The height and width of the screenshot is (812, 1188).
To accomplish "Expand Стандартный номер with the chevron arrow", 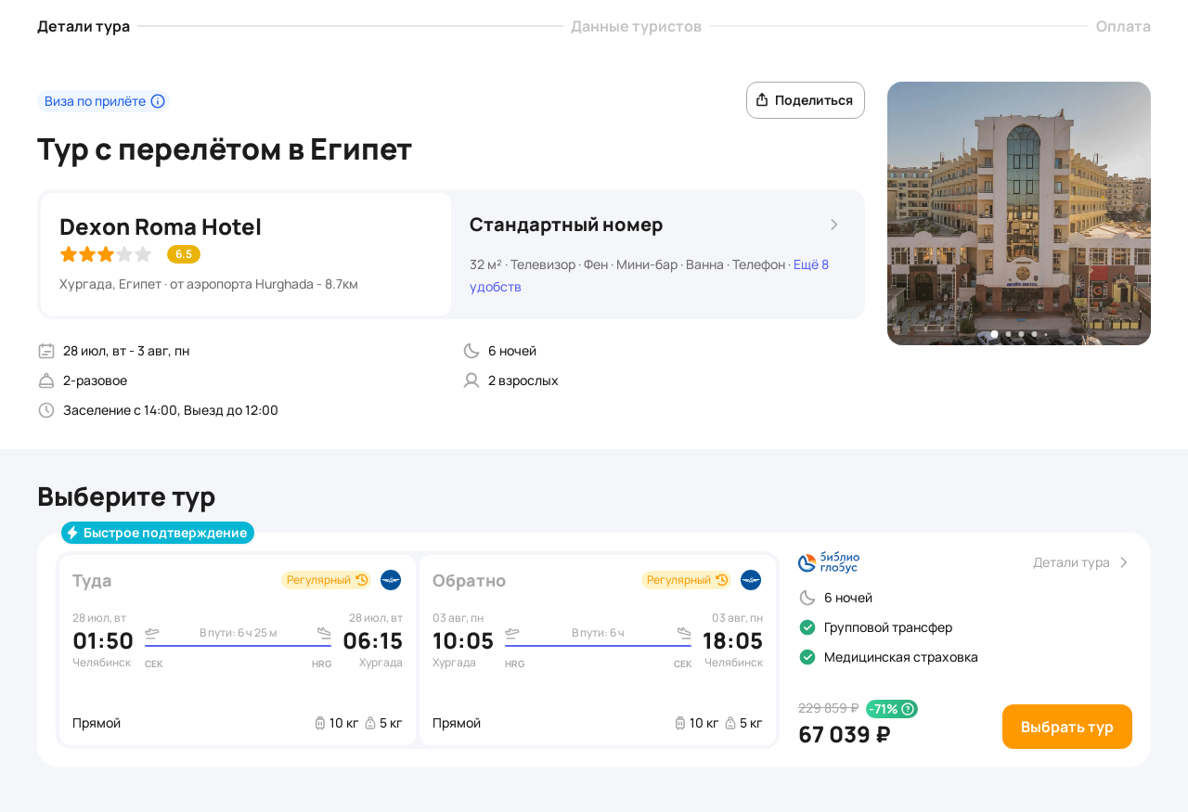I will click(x=833, y=225).
